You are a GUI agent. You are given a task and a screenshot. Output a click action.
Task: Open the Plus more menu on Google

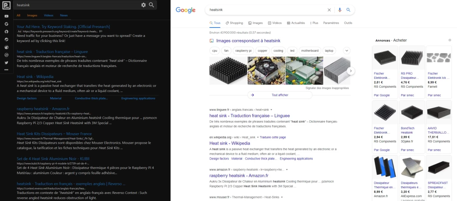tap(314, 23)
